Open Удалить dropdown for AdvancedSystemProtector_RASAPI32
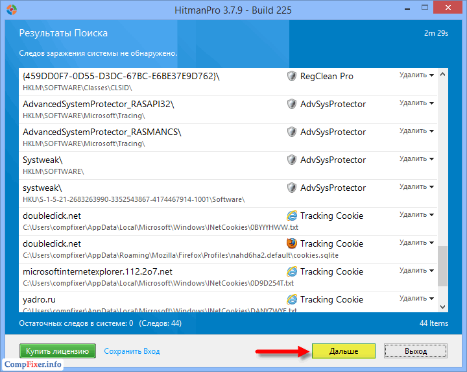 416,103
